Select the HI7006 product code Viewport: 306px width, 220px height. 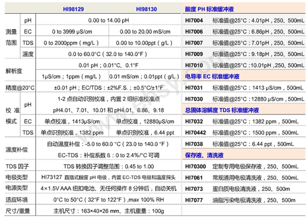click(194, 31)
